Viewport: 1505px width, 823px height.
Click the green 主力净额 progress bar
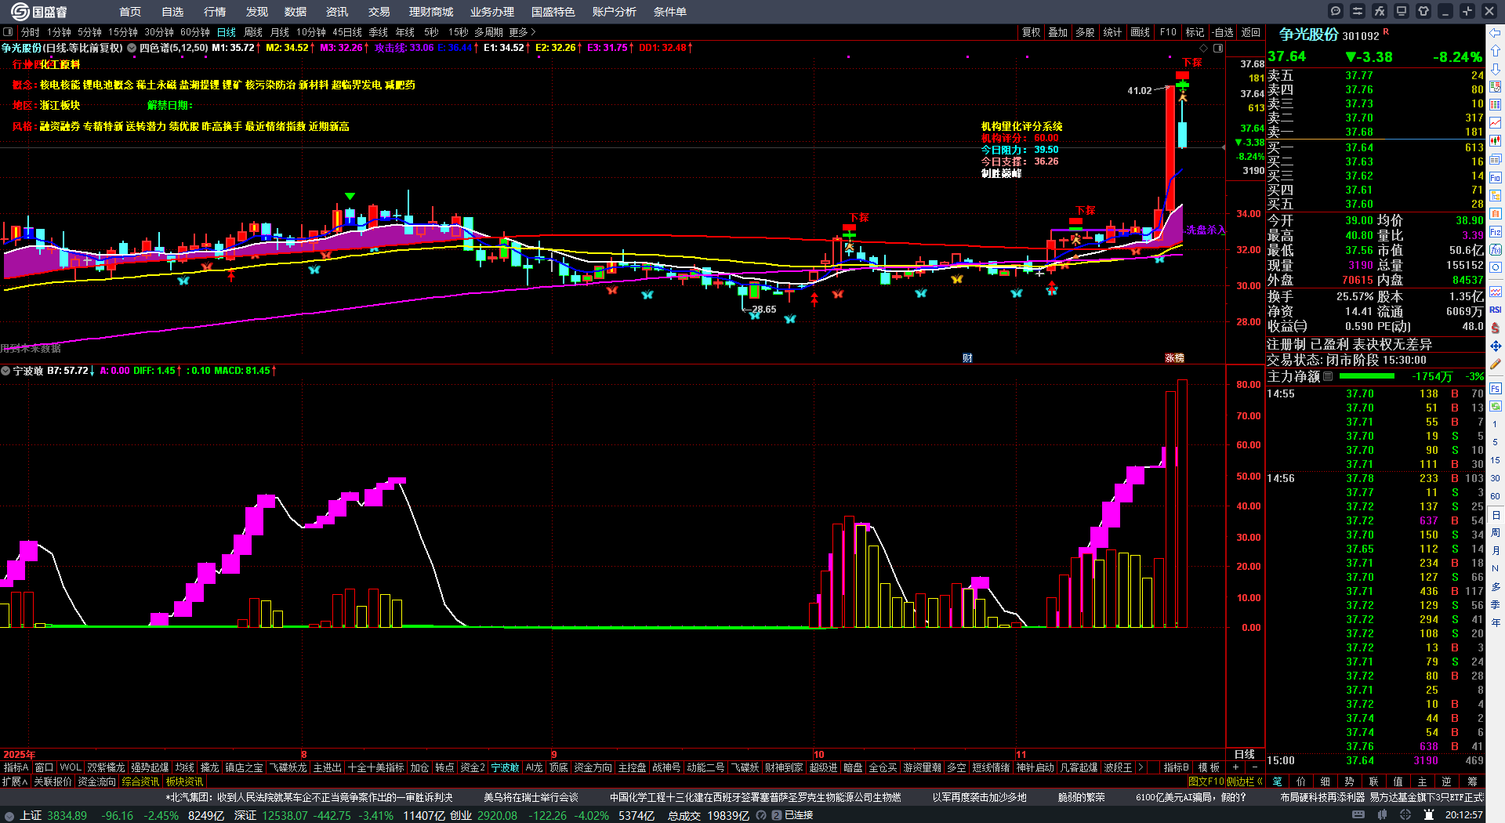pyautogui.click(x=1367, y=376)
